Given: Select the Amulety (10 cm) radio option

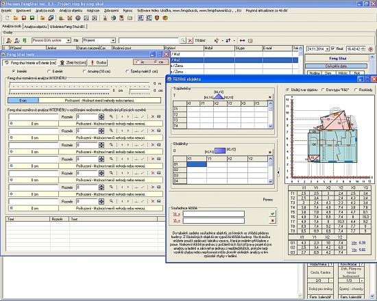Looking at the screenshot, I should click(x=84, y=71).
